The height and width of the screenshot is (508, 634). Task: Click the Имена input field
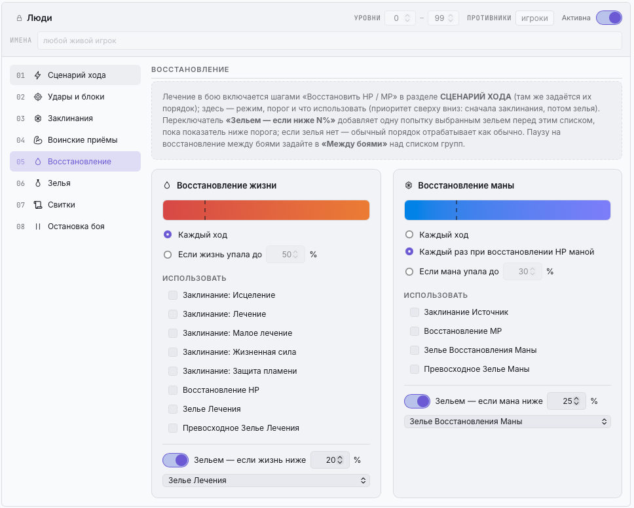pos(329,41)
